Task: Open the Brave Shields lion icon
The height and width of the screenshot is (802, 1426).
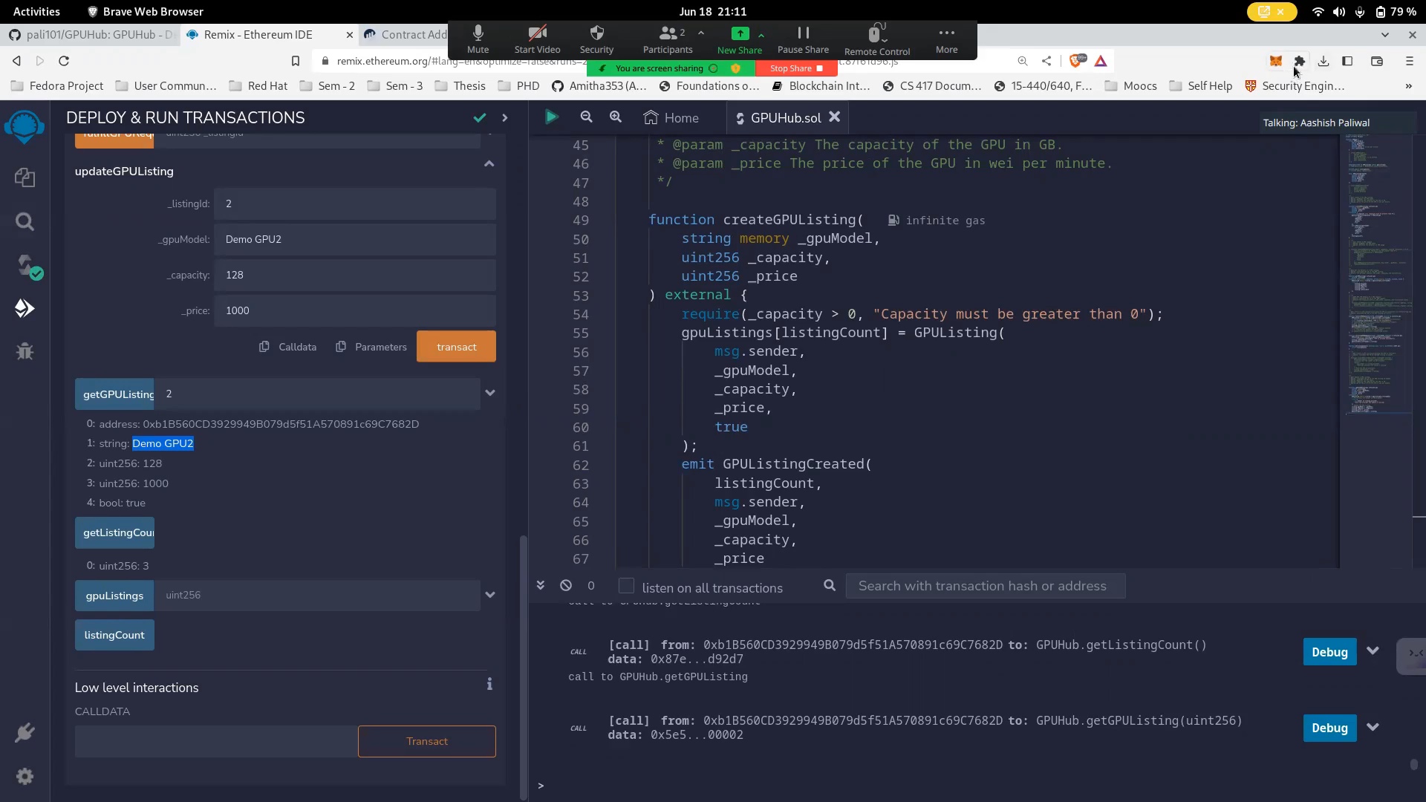Action: click(1076, 61)
